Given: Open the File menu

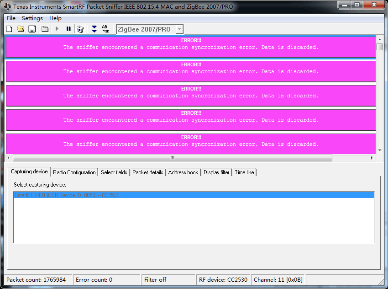Looking at the screenshot, I should [11, 18].
